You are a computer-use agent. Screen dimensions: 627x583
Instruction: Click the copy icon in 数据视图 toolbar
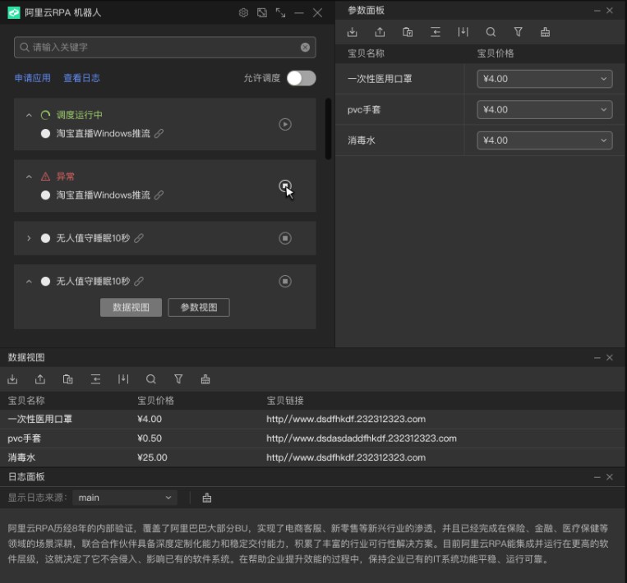67,379
